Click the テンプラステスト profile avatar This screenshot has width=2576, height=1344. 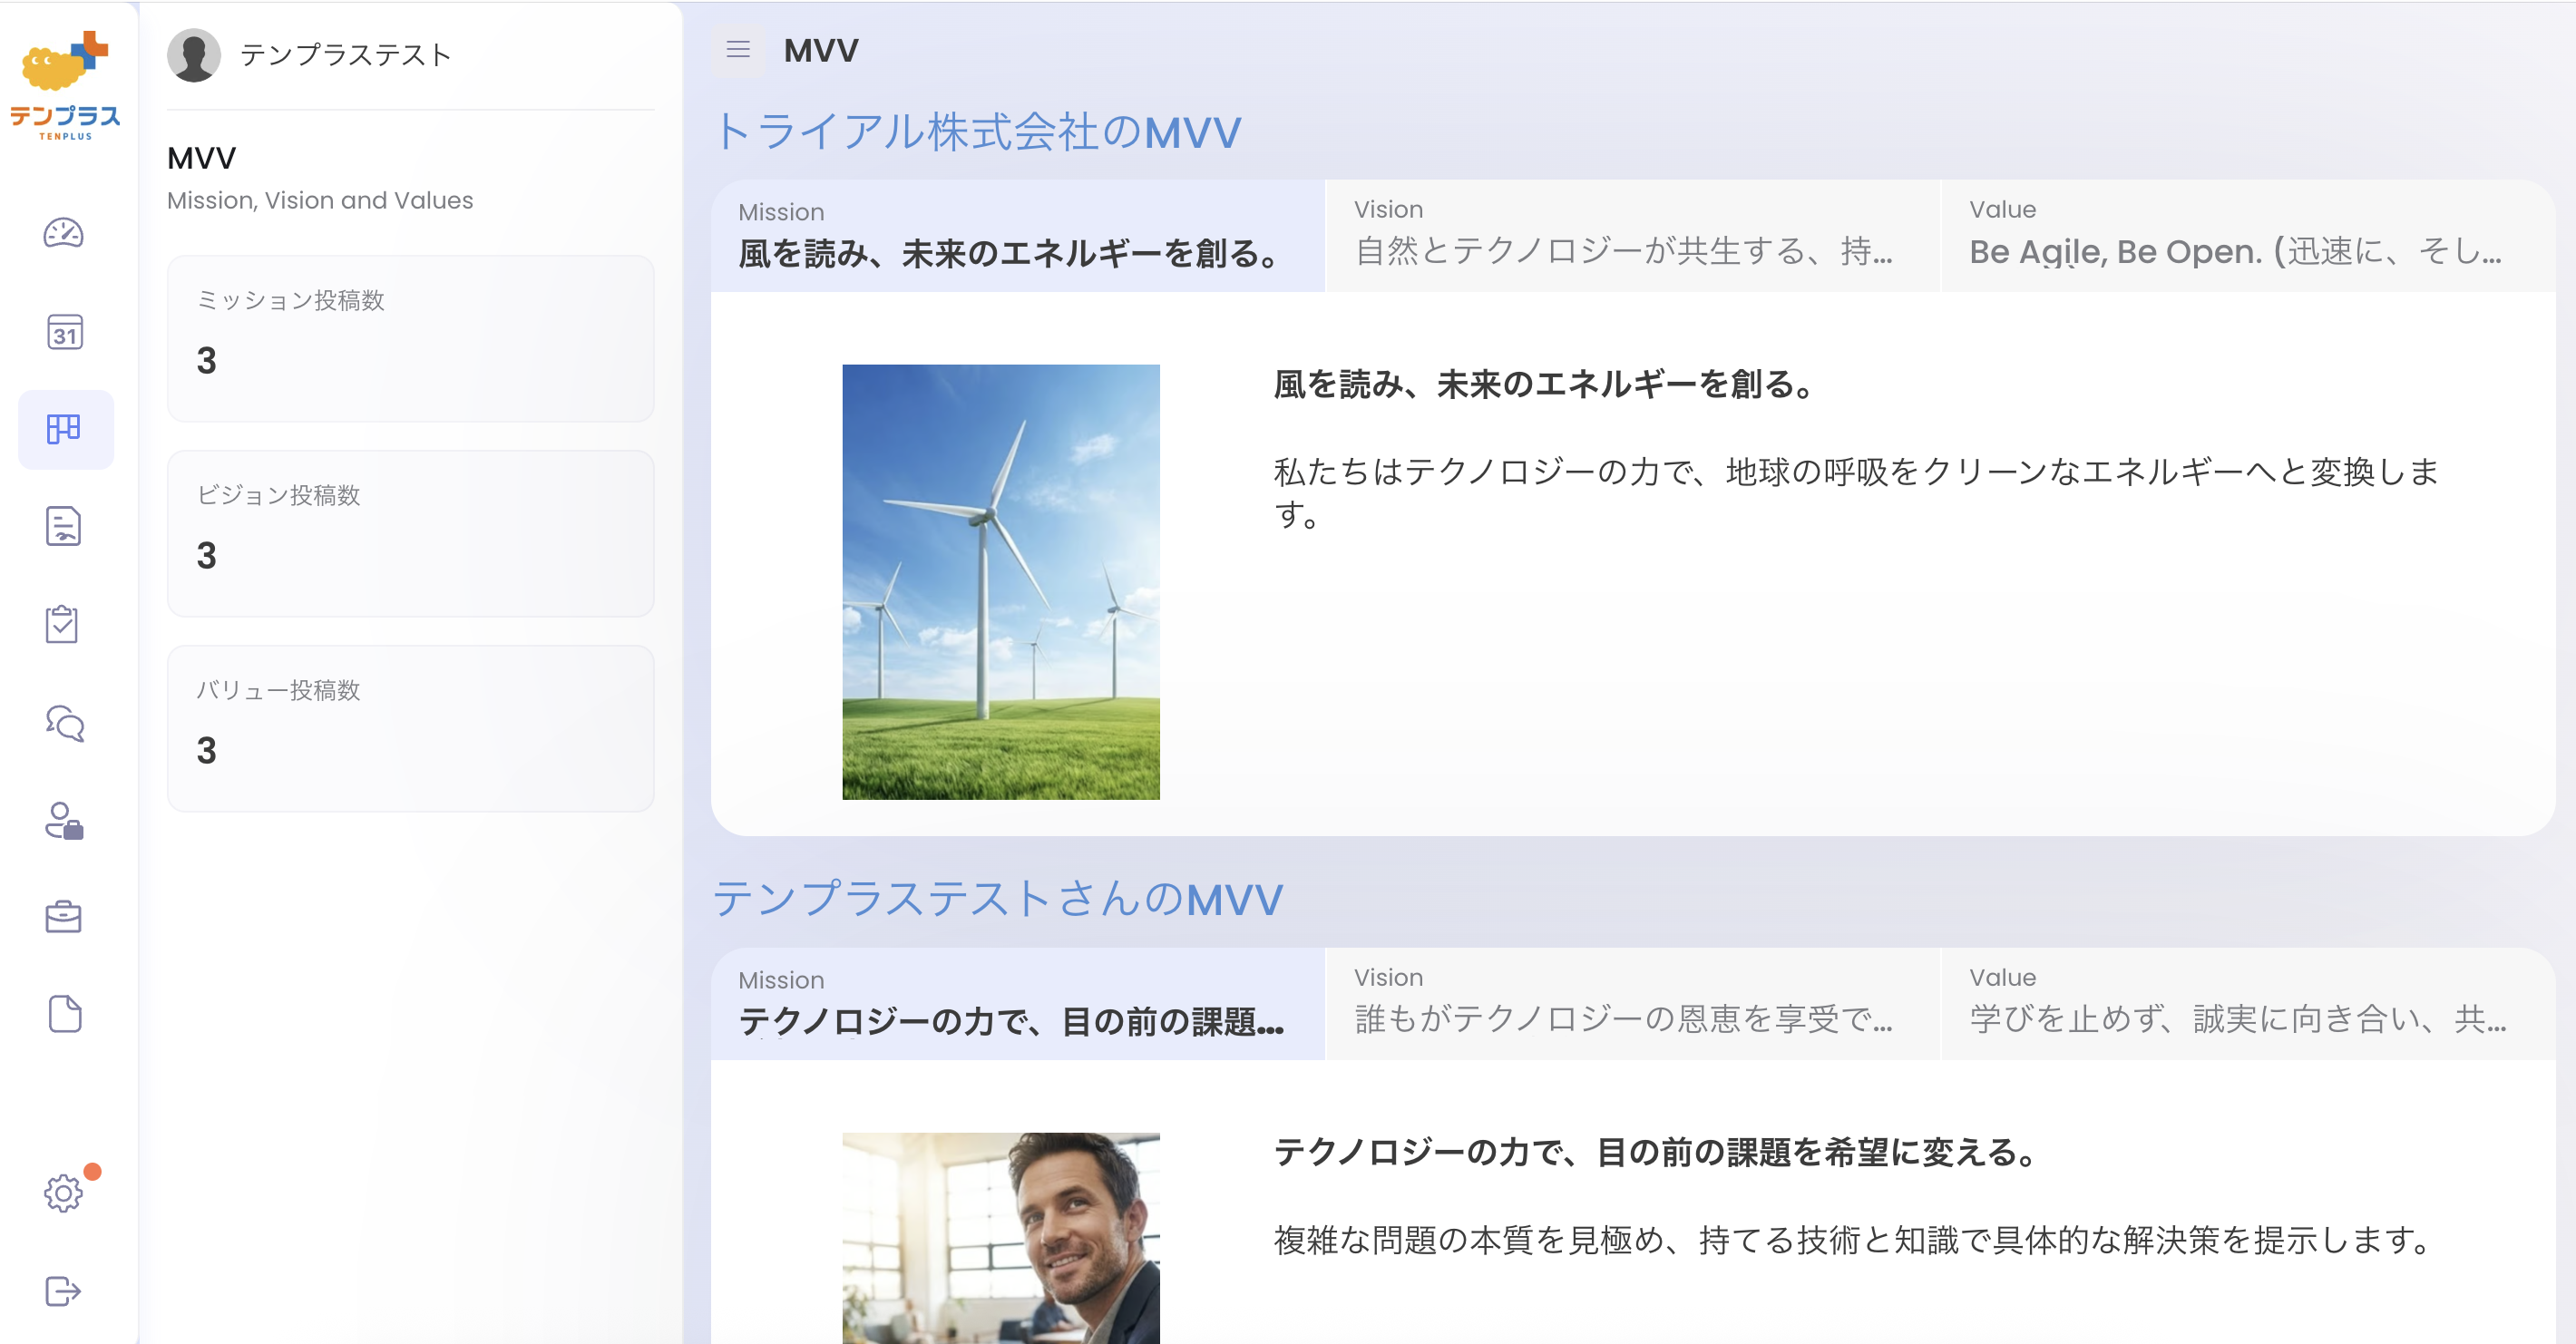click(194, 55)
